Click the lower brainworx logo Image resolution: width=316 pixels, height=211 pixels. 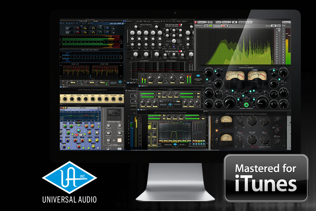tap(174, 51)
